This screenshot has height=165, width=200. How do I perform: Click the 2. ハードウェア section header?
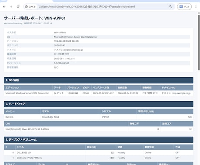[99, 104]
